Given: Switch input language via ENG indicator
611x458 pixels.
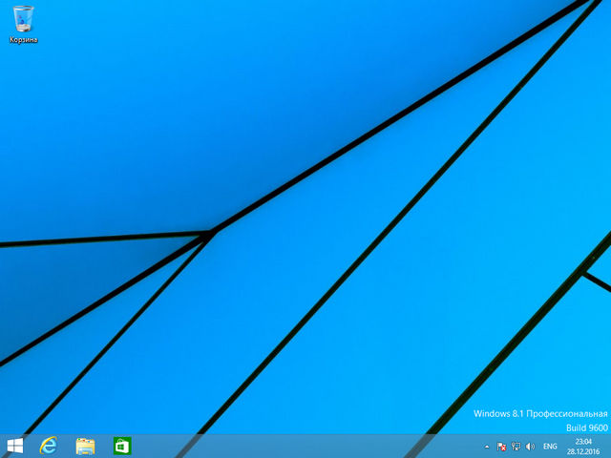Looking at the screenshot, I should click(x=551, y=447).
